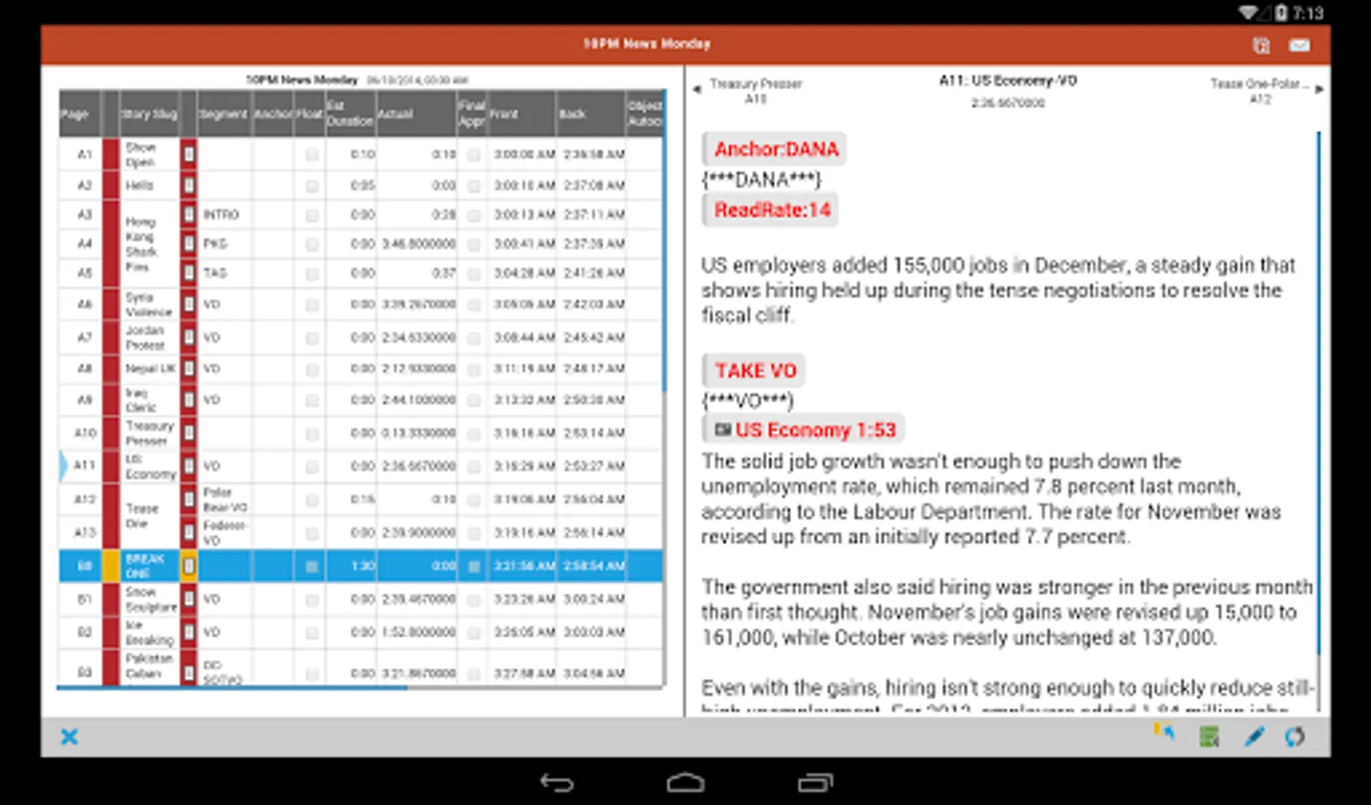1371x805 pixels.
Task: Tap the blue pencil edit icon
Action: [1254, 736]
